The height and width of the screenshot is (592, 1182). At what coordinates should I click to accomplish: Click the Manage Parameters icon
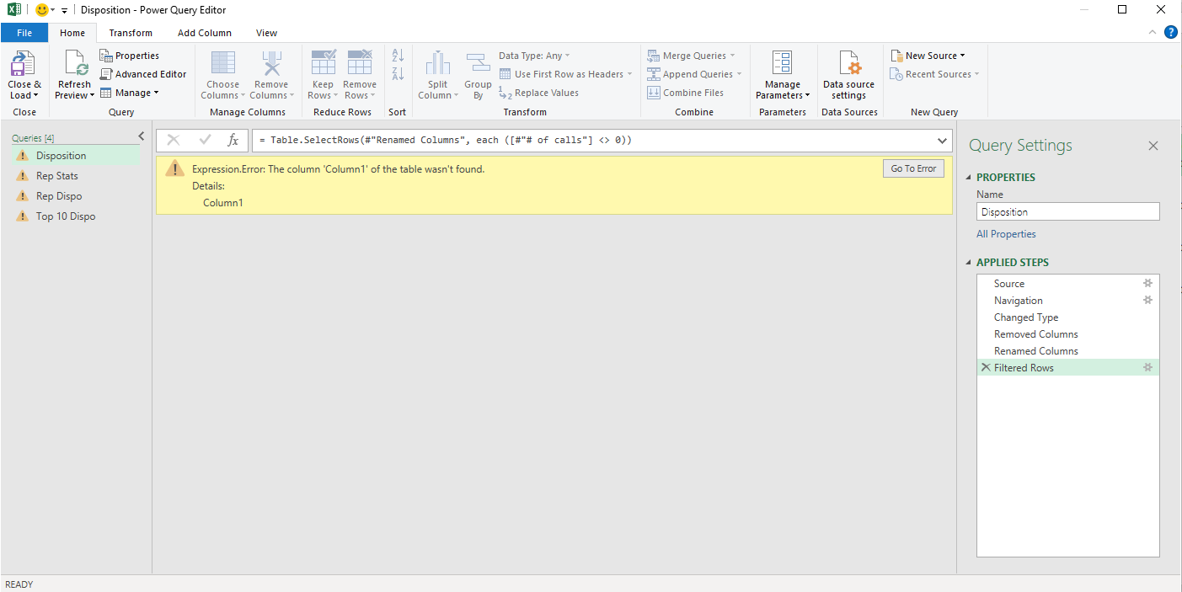(783, 64)
